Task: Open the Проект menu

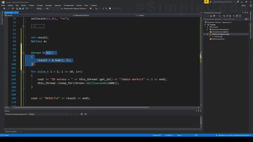Action: (x=23, y=5)
